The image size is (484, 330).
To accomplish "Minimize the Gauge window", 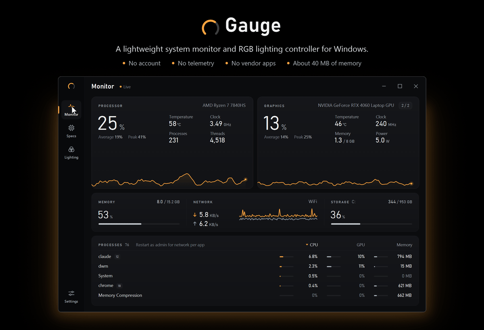I will (x=384, y=86).
